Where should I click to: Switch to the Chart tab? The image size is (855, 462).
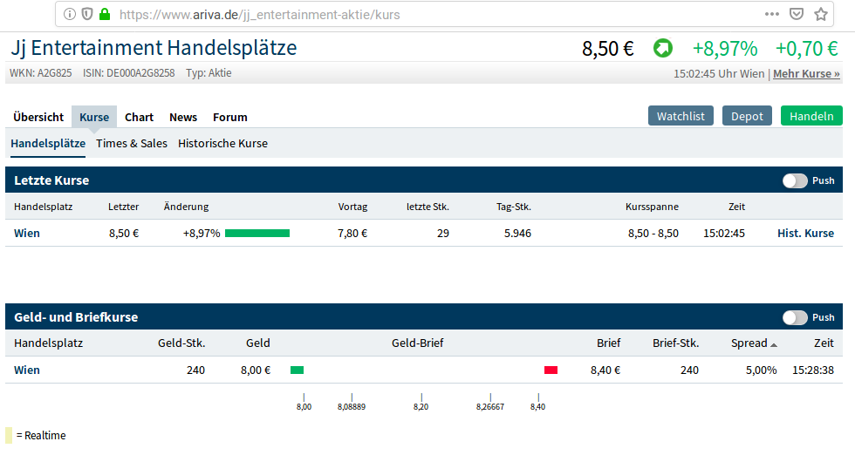tap(139, 117)
